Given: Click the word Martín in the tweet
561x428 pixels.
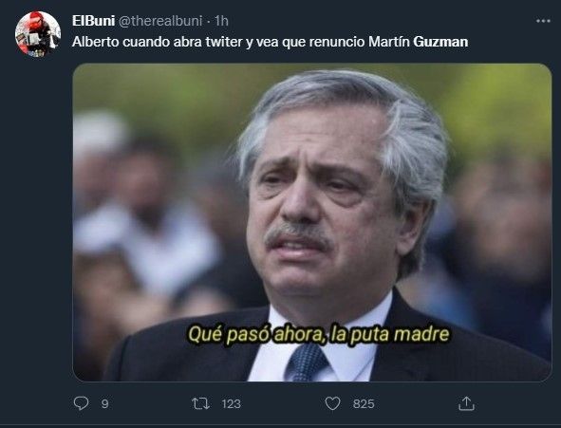Looking at the screenshot, I should [389, 42].
